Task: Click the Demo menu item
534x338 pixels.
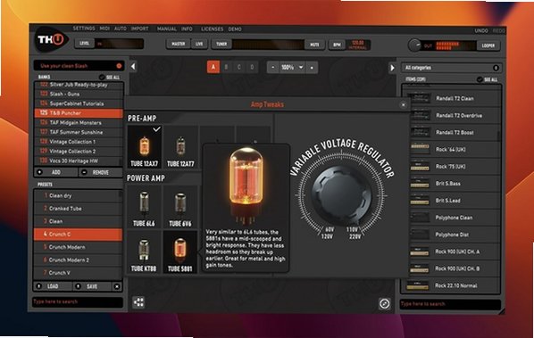Action: point(235,29)
